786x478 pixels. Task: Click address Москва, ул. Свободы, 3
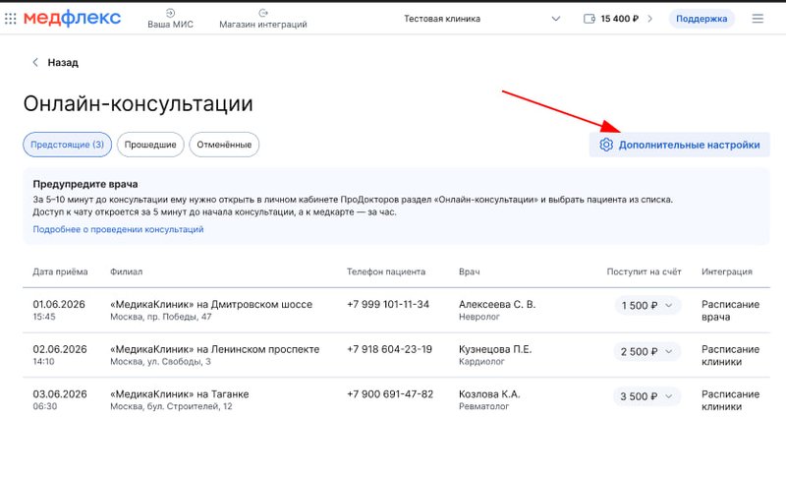(160, 362)
